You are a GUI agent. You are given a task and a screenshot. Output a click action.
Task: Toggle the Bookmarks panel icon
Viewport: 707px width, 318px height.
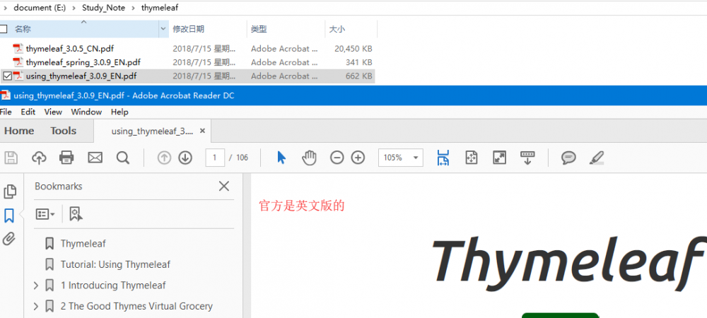(x=9, y=216)
